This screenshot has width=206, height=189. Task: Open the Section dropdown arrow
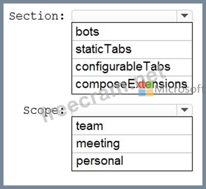click(184, 16)
